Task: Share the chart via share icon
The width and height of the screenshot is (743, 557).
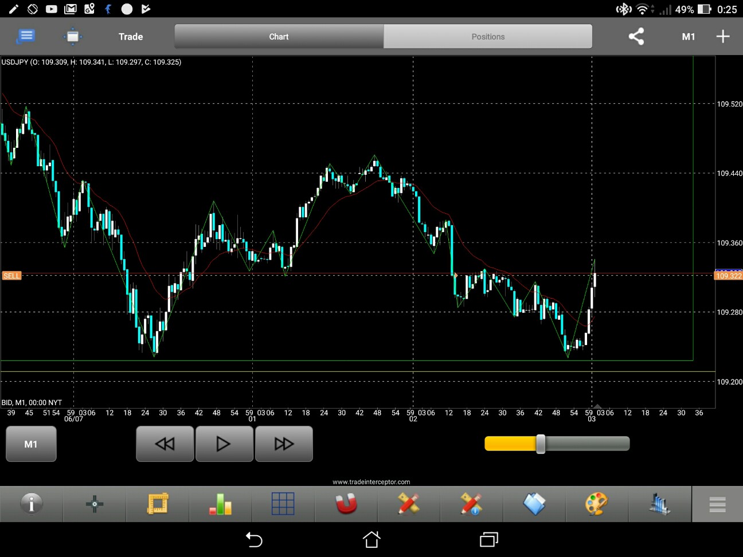Action: (x=636, y=36)
